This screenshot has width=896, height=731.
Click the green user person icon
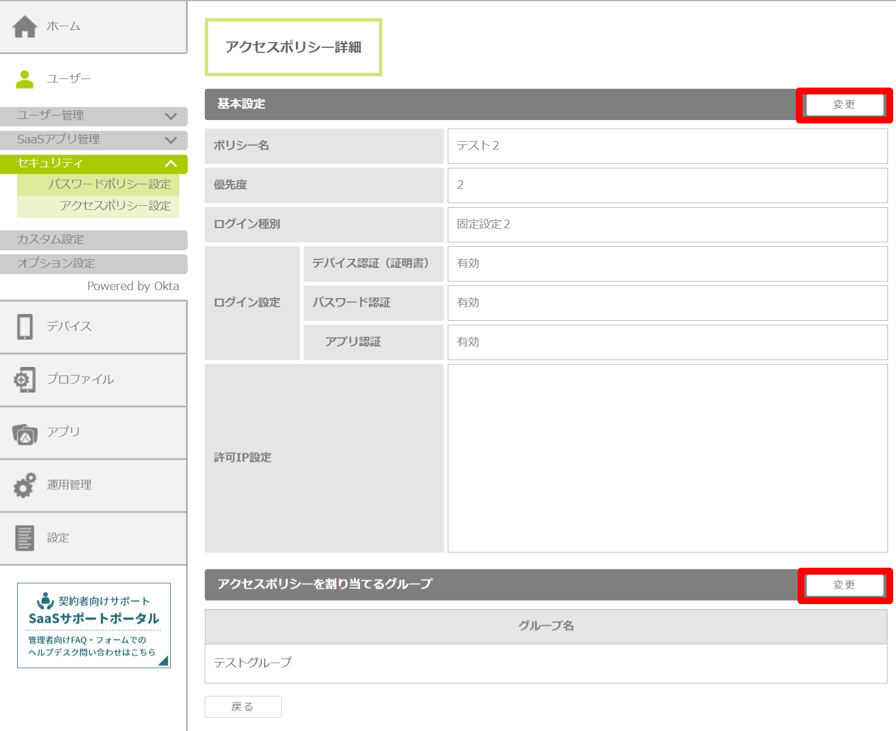click(24, 79)
